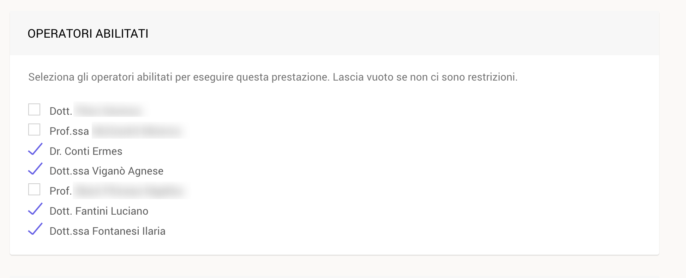This screenshot has height=278, width=686.
Task: Click the blurred name after Prof.
Action: pos(130,191)
